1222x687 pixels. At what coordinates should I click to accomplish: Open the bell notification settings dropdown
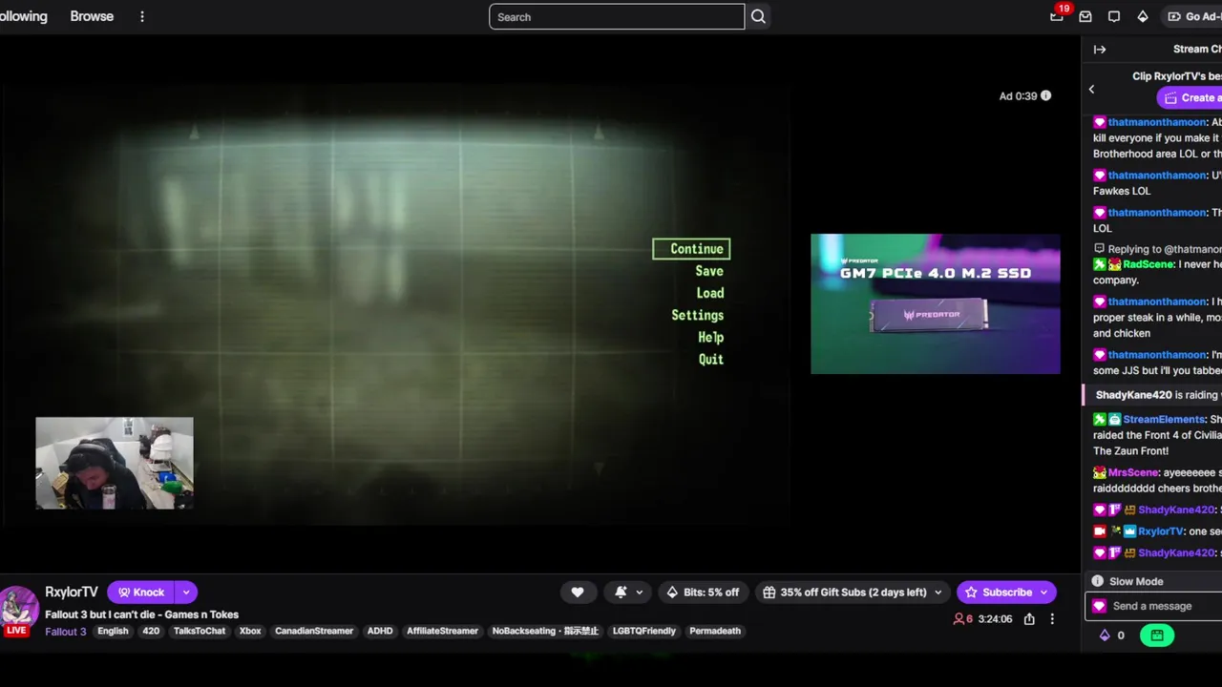point(627,593)
